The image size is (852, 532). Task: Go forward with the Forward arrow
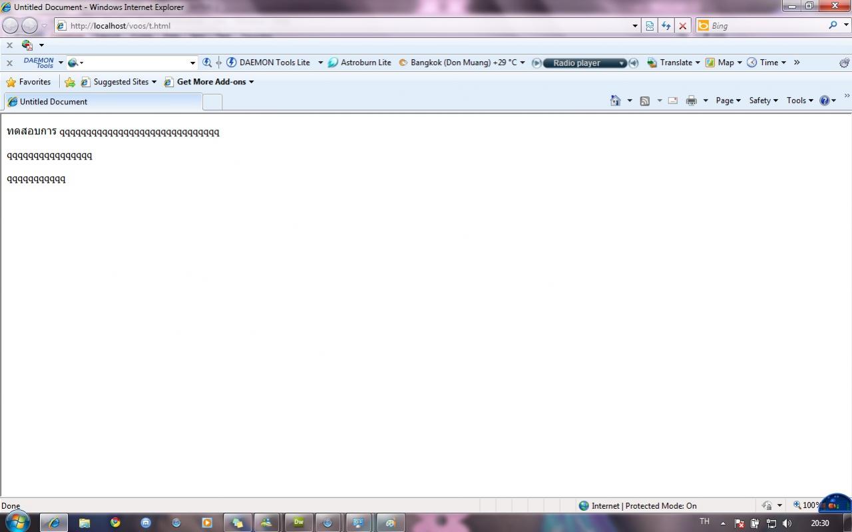pos(29,25)
